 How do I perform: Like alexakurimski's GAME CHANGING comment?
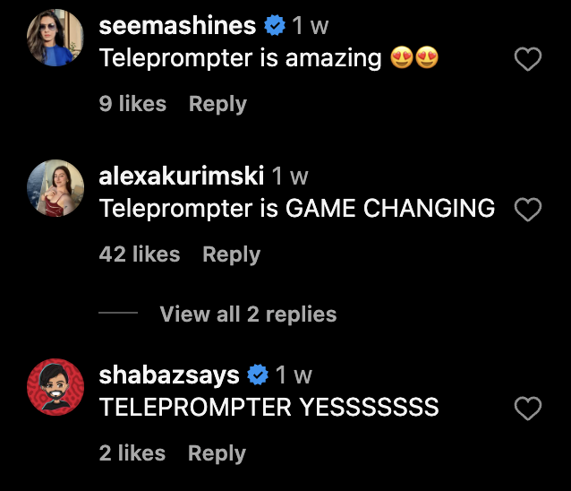[x=528, y=210]
